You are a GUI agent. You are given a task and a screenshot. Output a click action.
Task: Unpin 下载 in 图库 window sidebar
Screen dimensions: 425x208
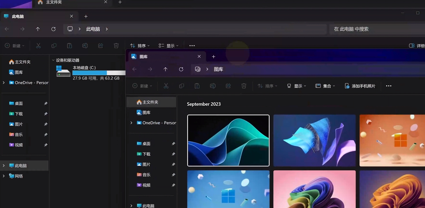(x=173, y=154)
